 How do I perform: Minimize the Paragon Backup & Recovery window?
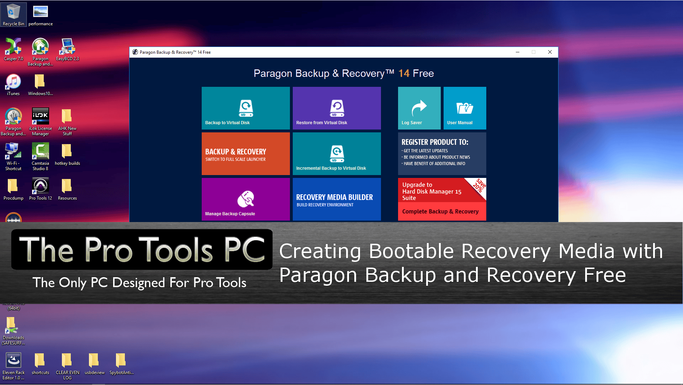(x=518, y=52)
